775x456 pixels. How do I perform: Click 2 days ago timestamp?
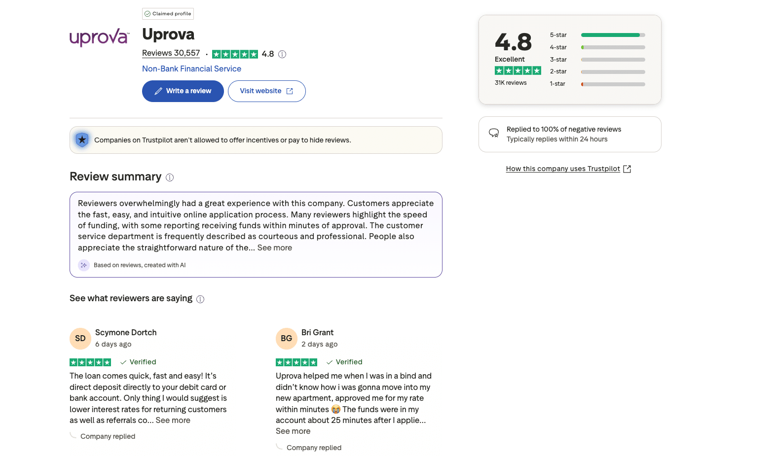click(x=320, y=345)
